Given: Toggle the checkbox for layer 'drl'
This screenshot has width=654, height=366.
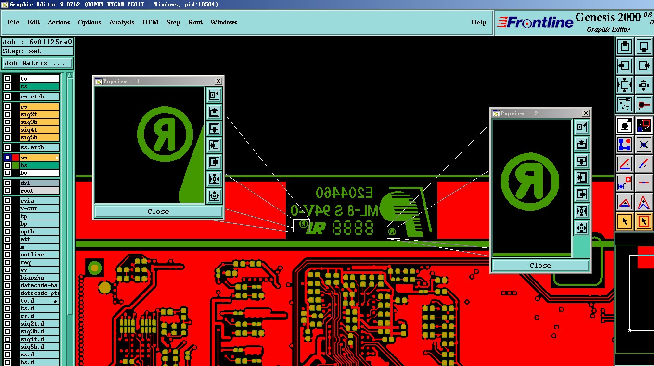Looking at the screenshot, I should 8,183.
